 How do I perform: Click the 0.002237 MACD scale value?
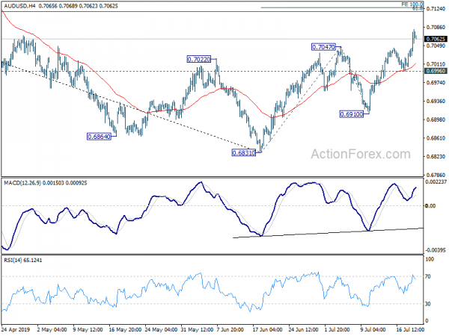[x=436, y=181]
